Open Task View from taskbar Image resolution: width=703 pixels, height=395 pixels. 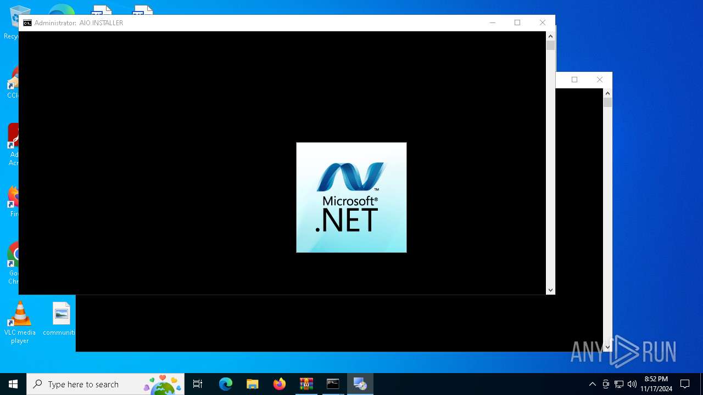point(198,384)
